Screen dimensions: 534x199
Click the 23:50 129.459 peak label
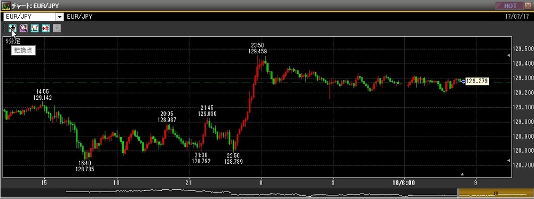257,49
